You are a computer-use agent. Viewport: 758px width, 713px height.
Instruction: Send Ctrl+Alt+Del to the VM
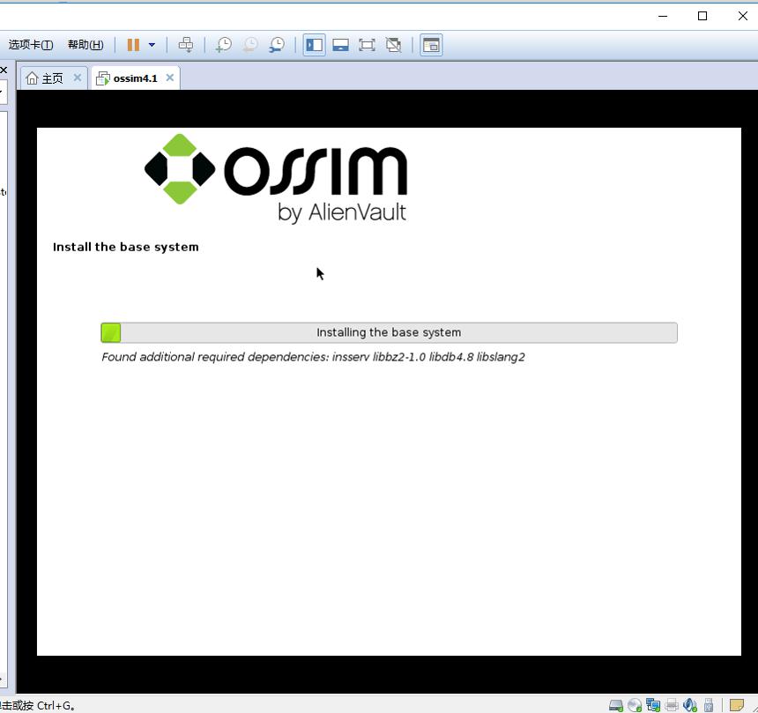coord(186,45)
